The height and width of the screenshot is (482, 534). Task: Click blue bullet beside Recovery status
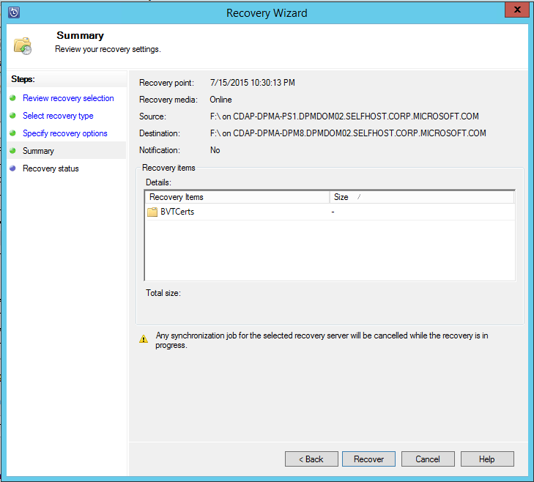click(x=13, y=168)
